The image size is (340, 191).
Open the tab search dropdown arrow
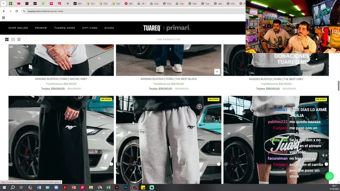pos(3,4)
